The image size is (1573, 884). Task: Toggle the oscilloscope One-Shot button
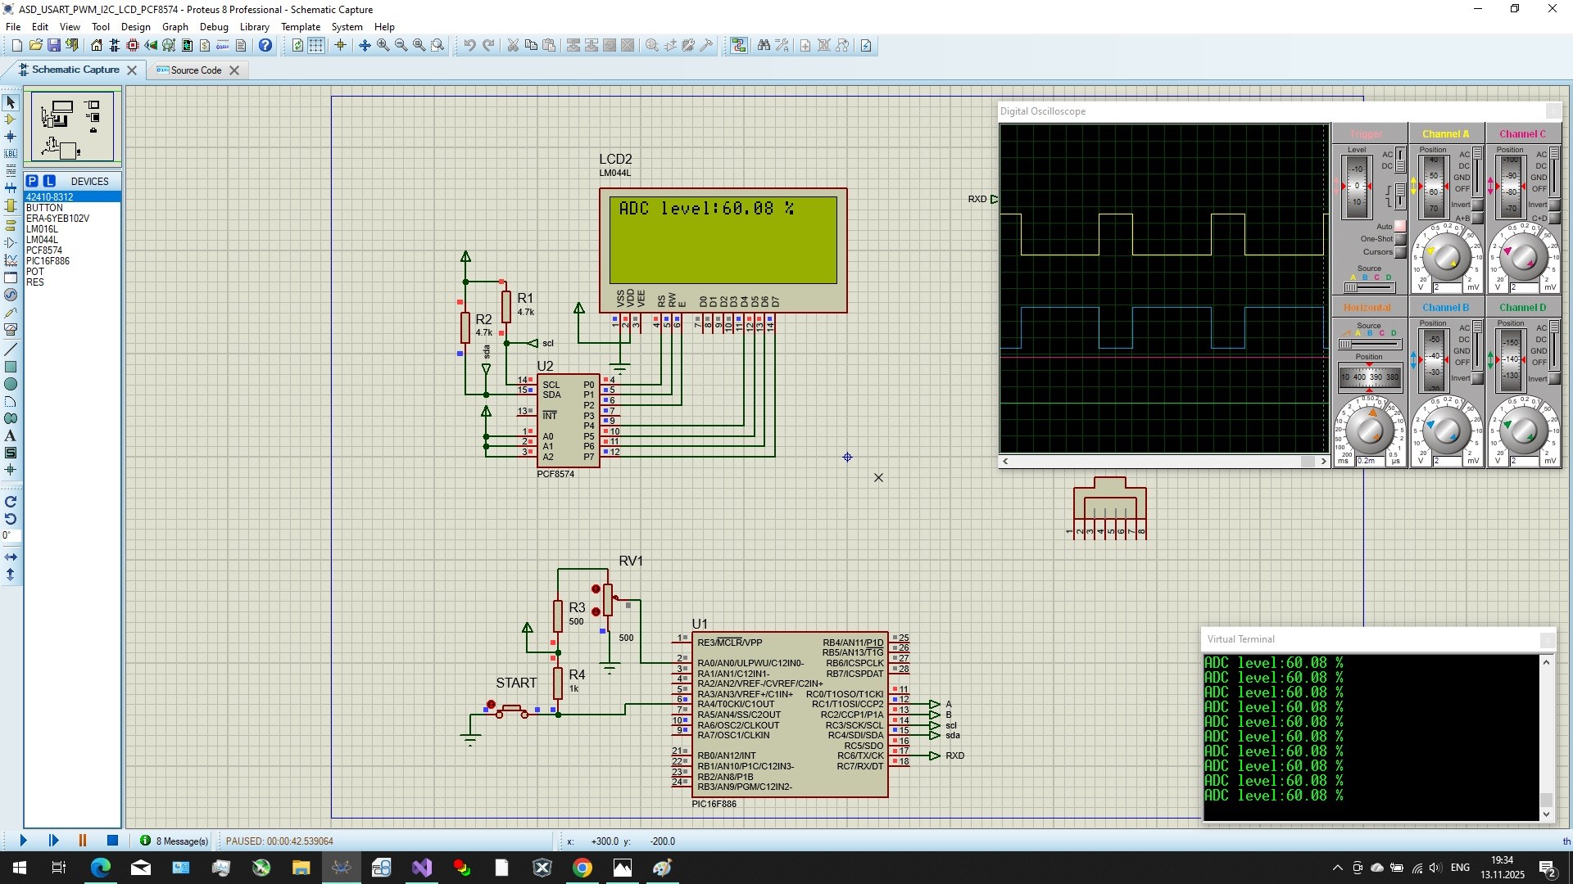1401,239
